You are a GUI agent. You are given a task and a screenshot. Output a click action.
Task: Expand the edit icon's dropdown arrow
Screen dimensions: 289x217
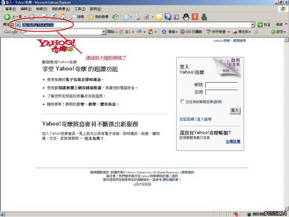[153, 17]
